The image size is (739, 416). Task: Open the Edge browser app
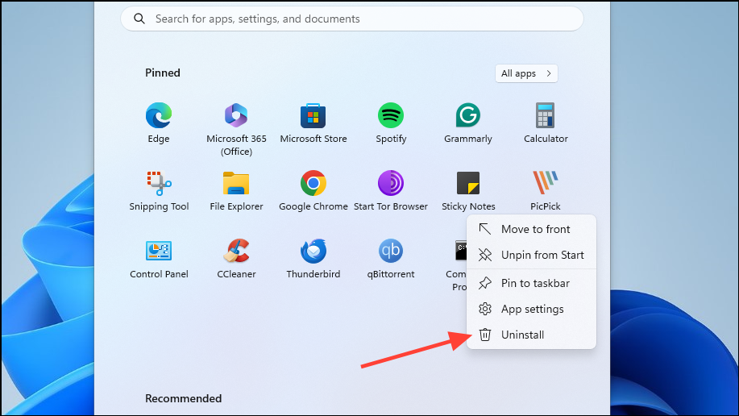158,123
